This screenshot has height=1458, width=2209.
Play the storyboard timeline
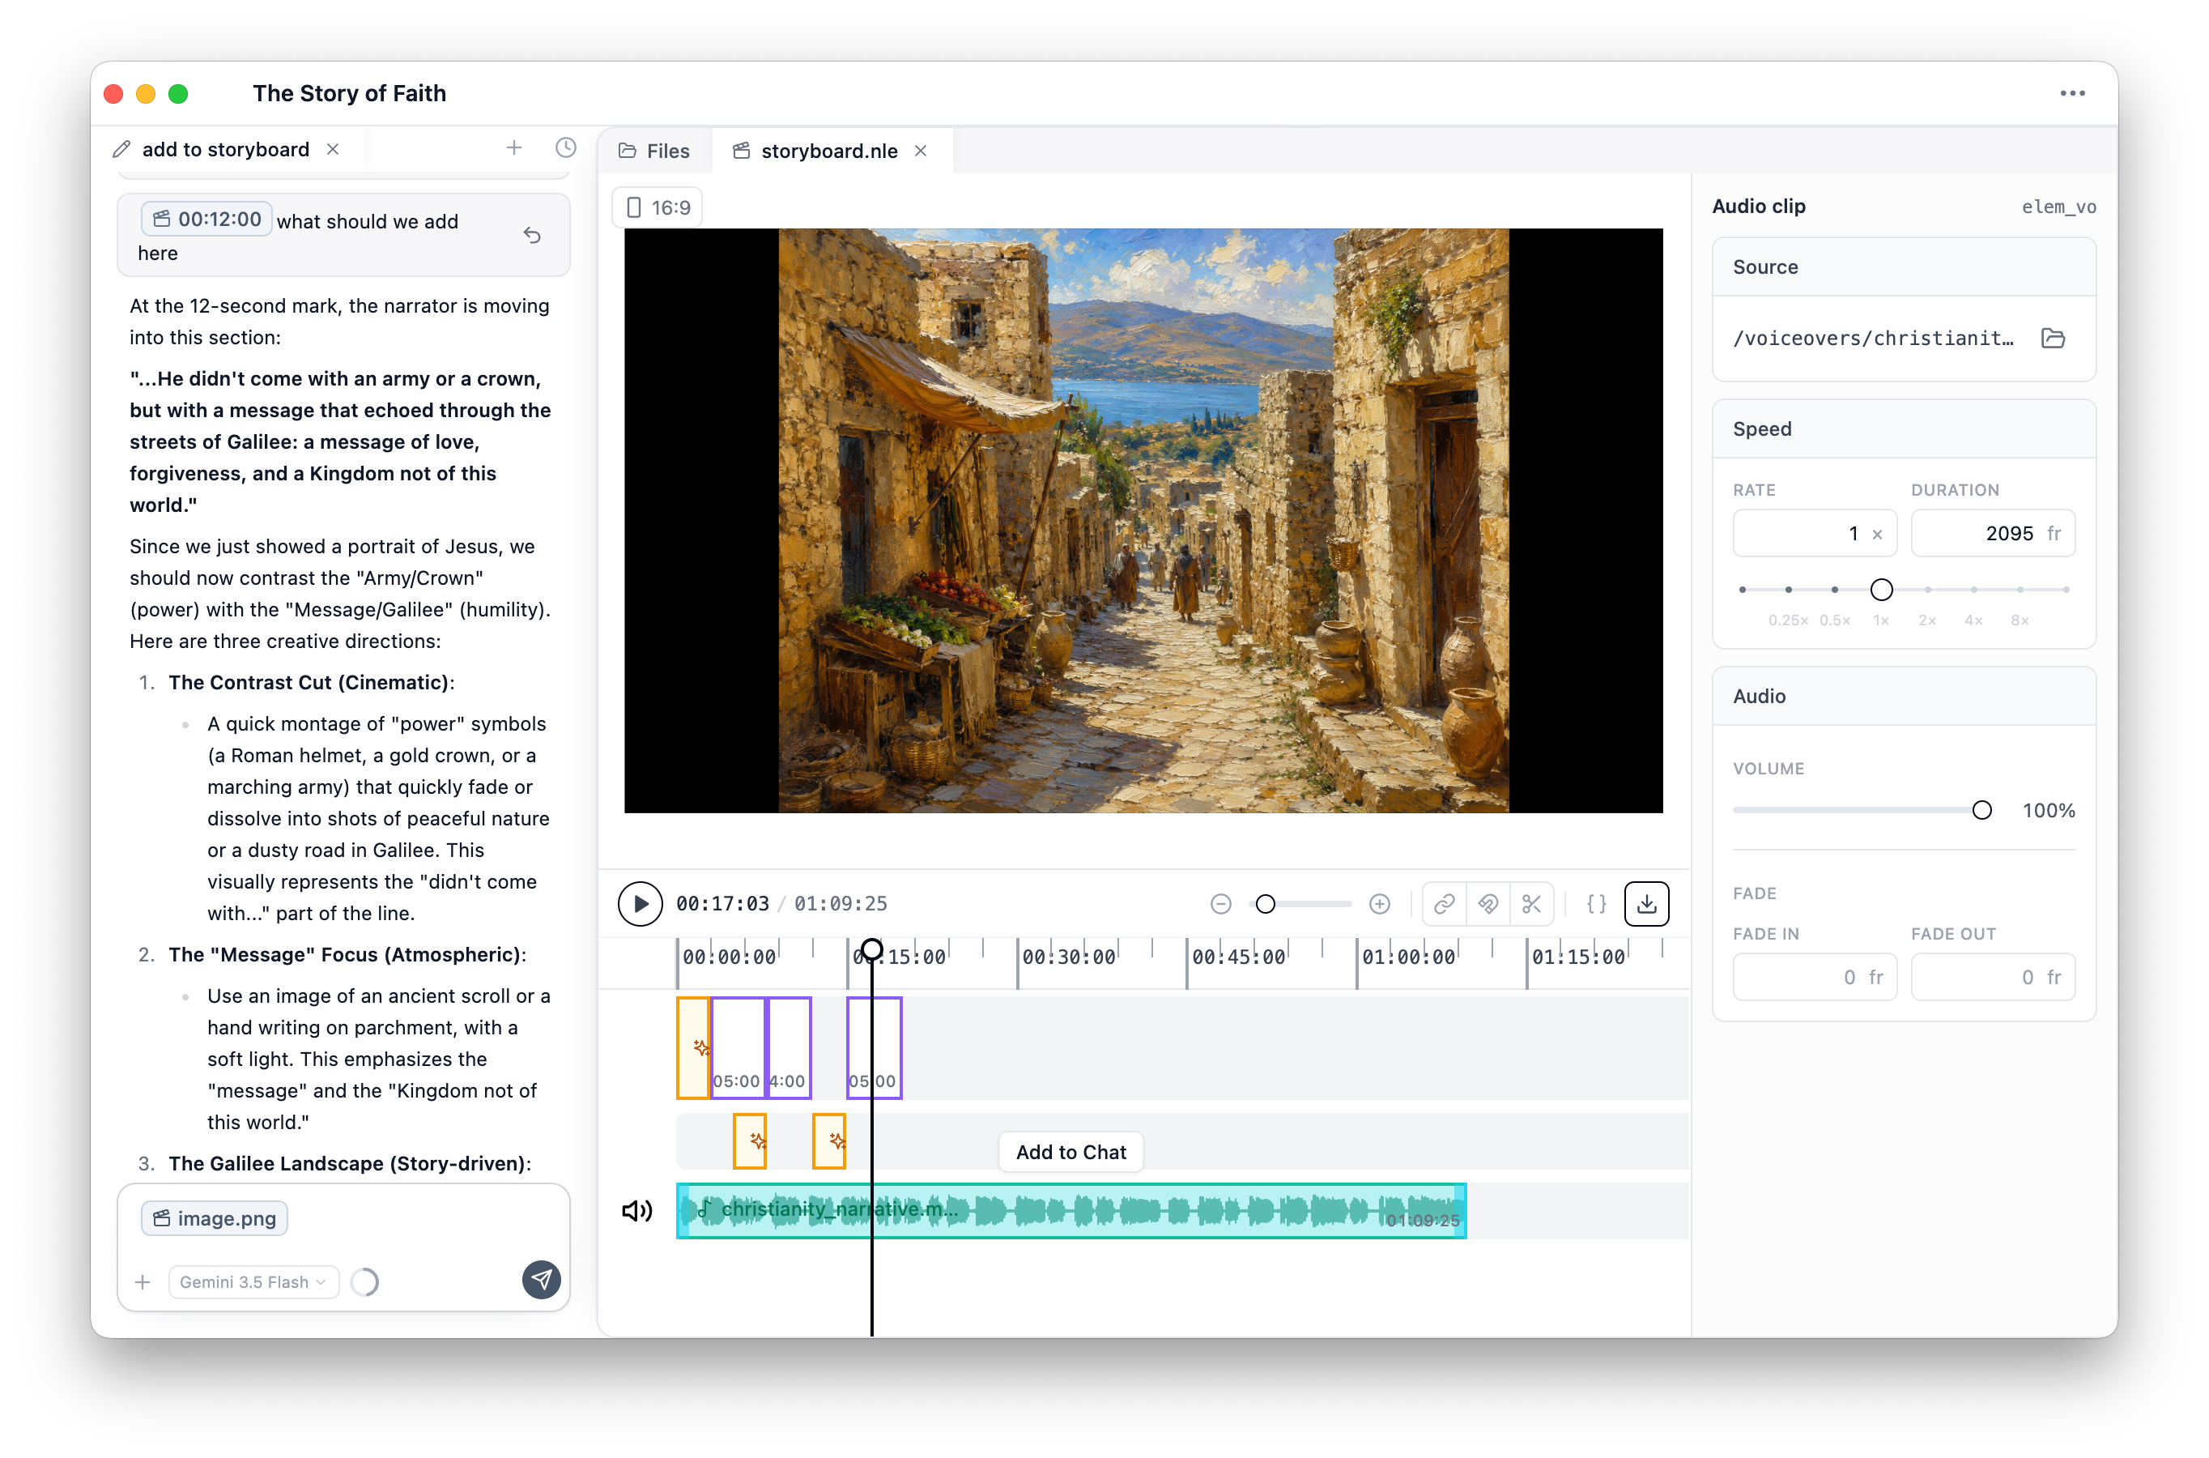click(640, 904)
